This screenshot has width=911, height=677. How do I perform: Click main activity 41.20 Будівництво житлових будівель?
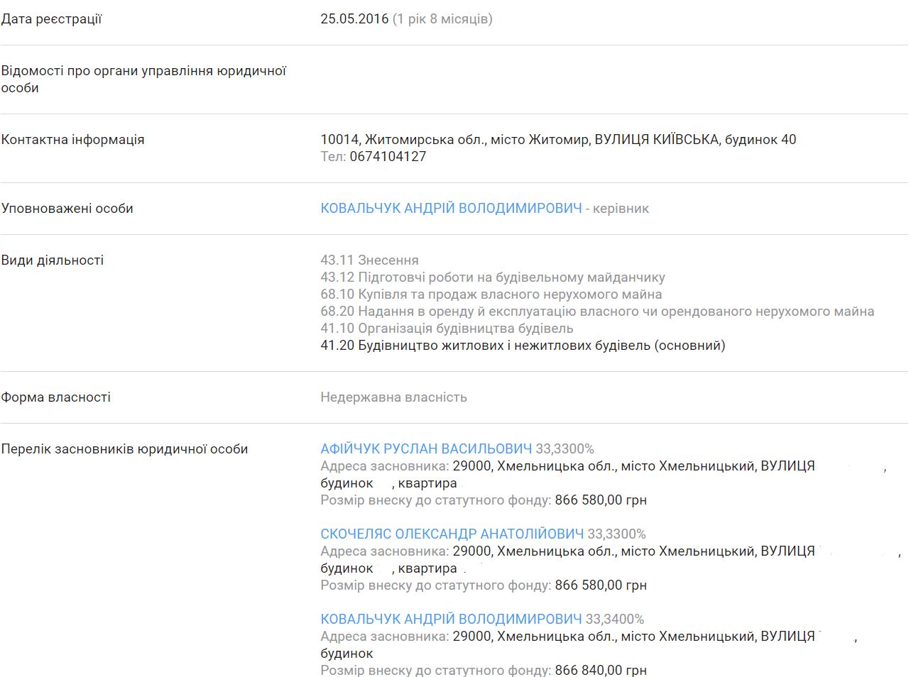pyautogui.click(x=523, y=346)
